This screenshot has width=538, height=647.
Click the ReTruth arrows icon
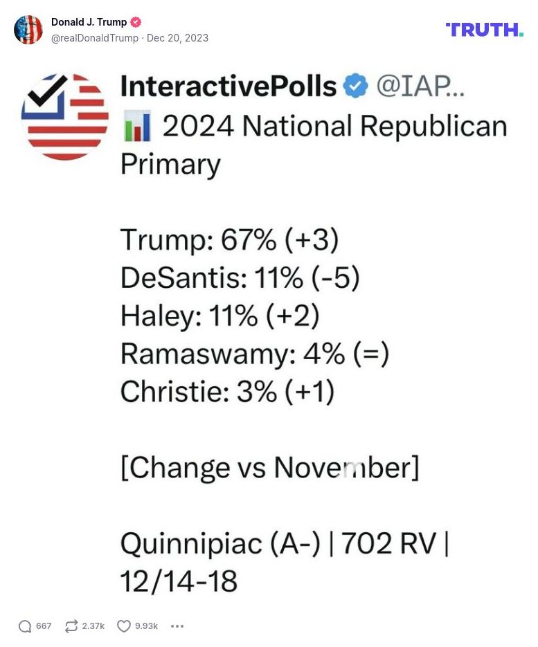pos(71,626)
